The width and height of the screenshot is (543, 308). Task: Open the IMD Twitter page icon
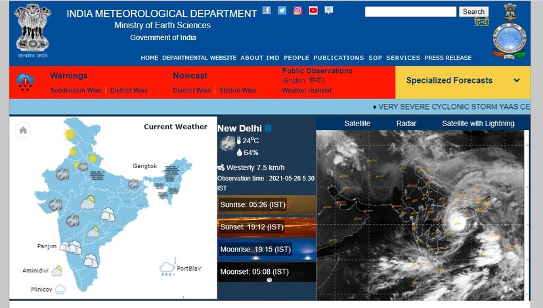pos(282,11)
